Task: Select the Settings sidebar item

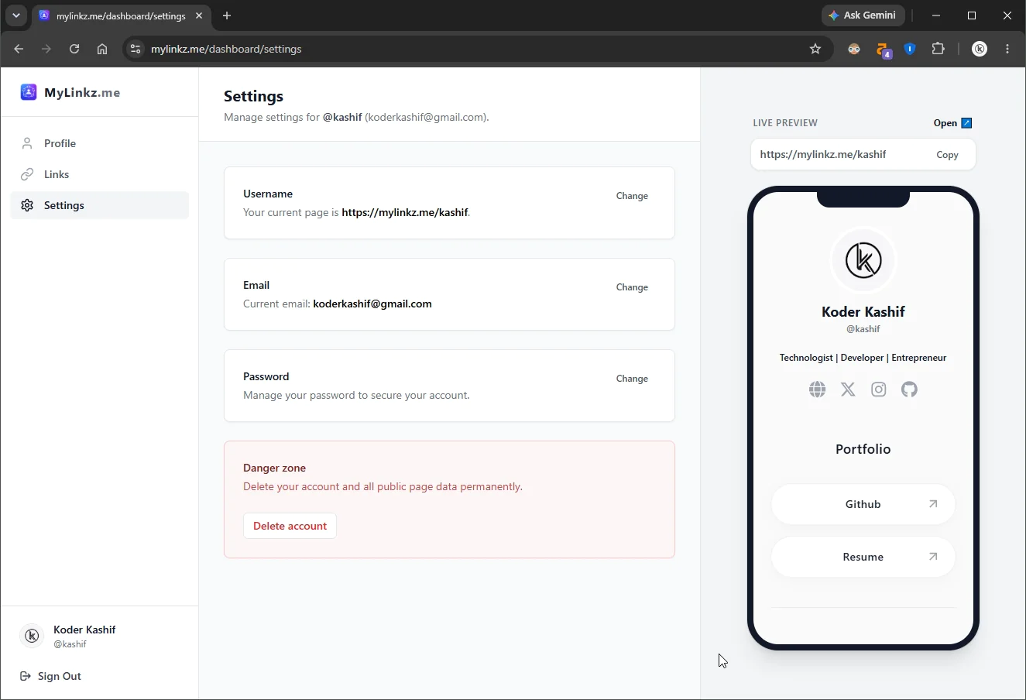Action: coord(100,205)
